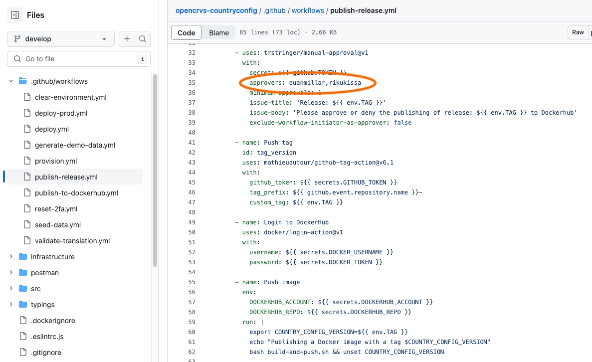Click the infrastructure folder icon

tap(22, 257)
